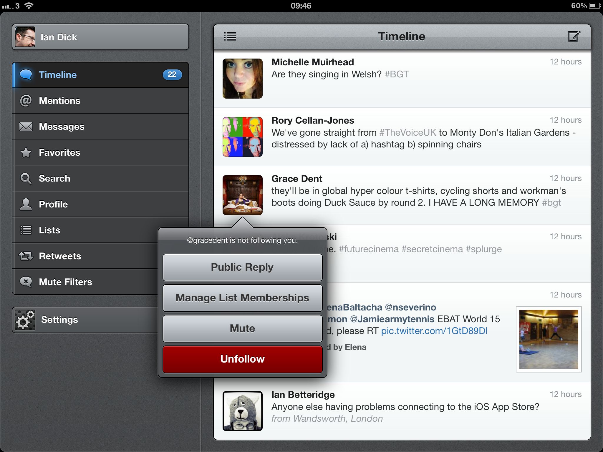
Task: Tap the red Unfollow button
Action: tap(242, 359)
